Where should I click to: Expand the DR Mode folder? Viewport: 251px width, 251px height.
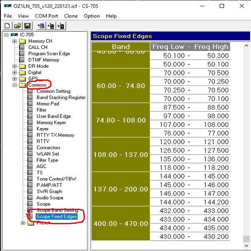tap(14, 66)
